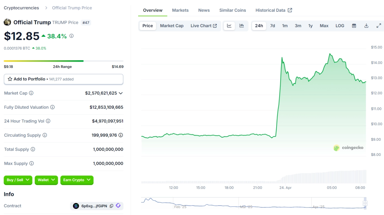Open the Wallet dropdown

[46, 180]
